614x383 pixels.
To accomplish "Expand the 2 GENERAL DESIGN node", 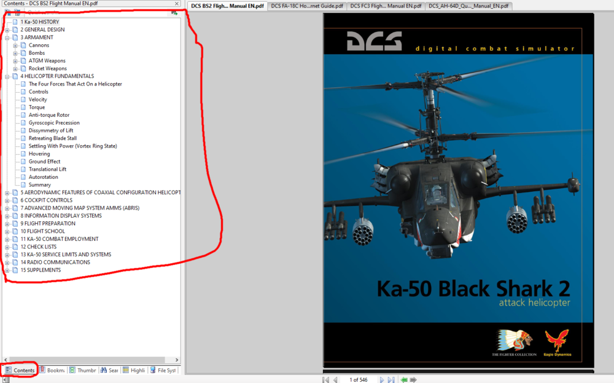I will (x=7, y=30).
